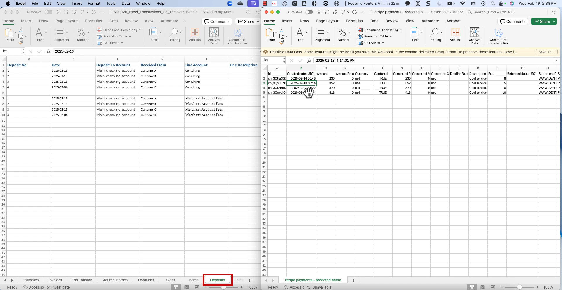This screenshot has height=290, width=562.
Task: Open Cells dropdown in Stripe payments window
Action: [421, 32]
